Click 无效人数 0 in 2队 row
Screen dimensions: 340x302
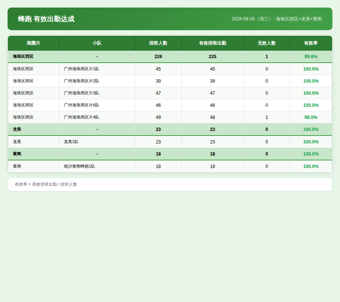click(267, 81)
